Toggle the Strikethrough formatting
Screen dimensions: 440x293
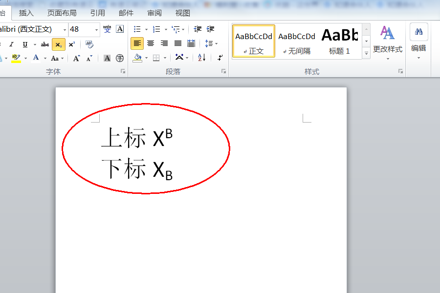point(45,44)
